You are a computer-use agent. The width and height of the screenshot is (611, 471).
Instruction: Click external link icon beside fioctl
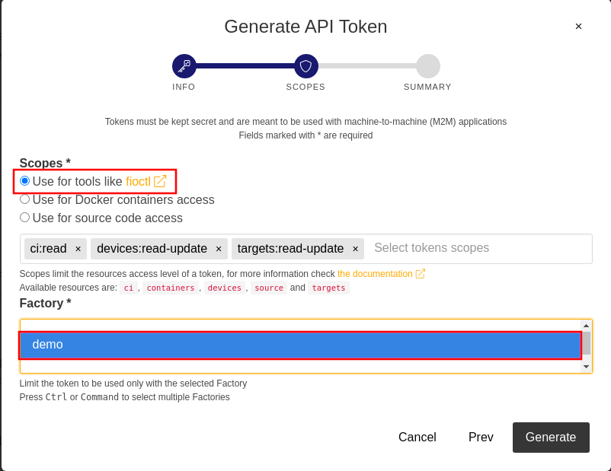click(x=160, y=181)
